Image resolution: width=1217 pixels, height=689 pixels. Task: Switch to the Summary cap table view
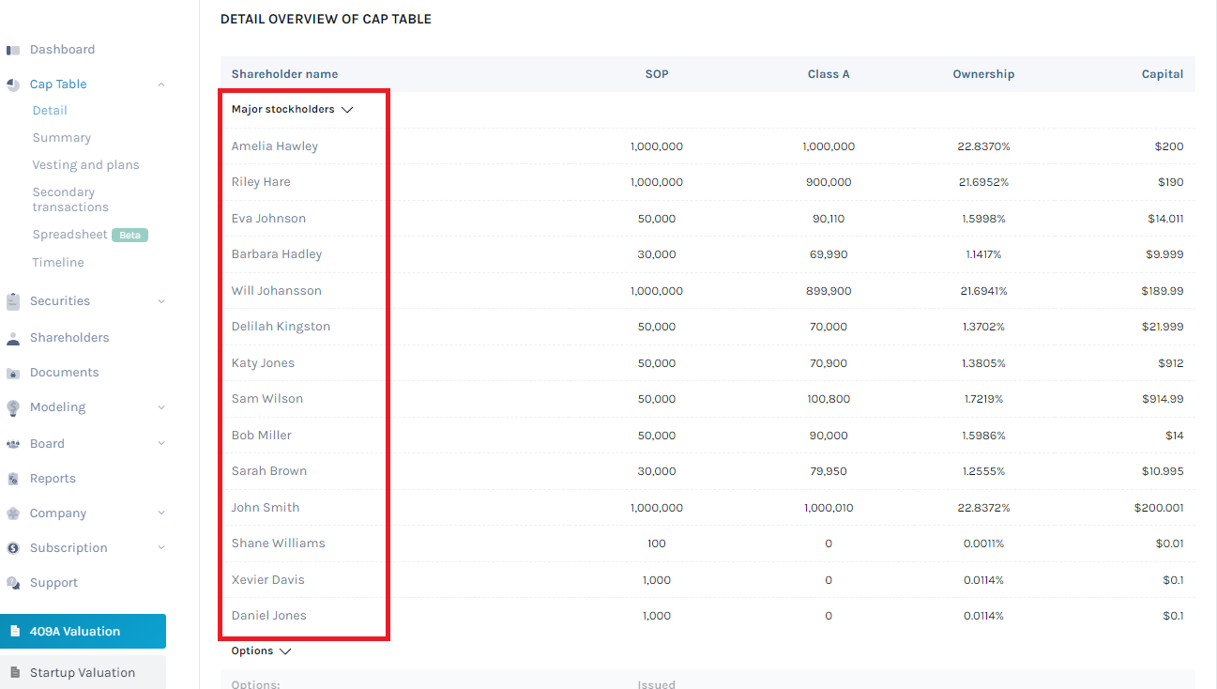[61, 137]
